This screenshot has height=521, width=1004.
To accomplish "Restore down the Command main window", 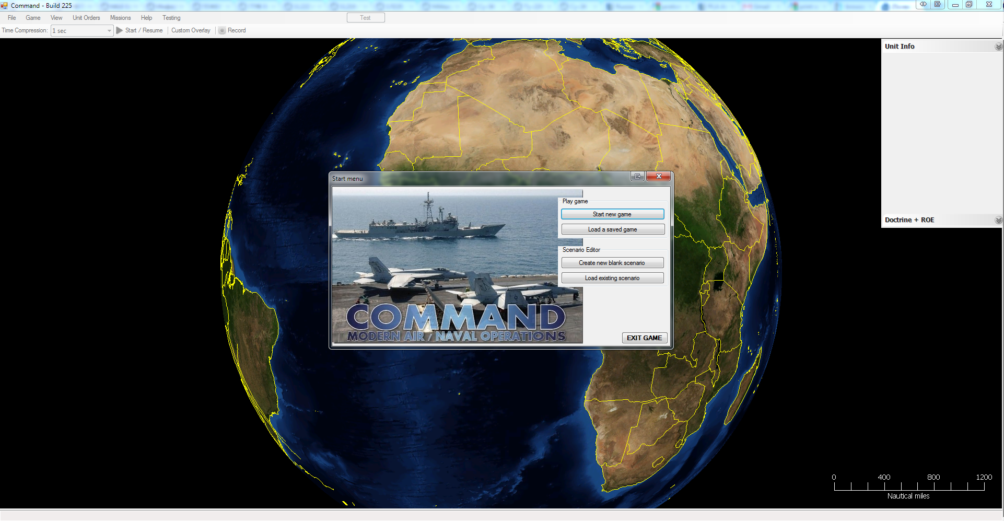I will 969,4.
